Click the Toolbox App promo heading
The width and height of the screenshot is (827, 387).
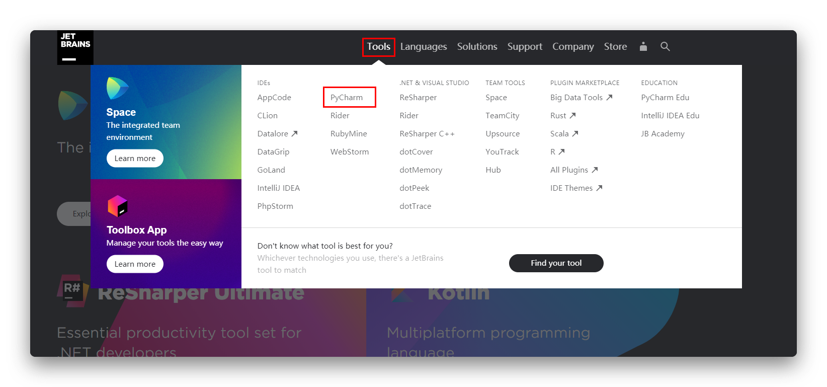(137, 229)
